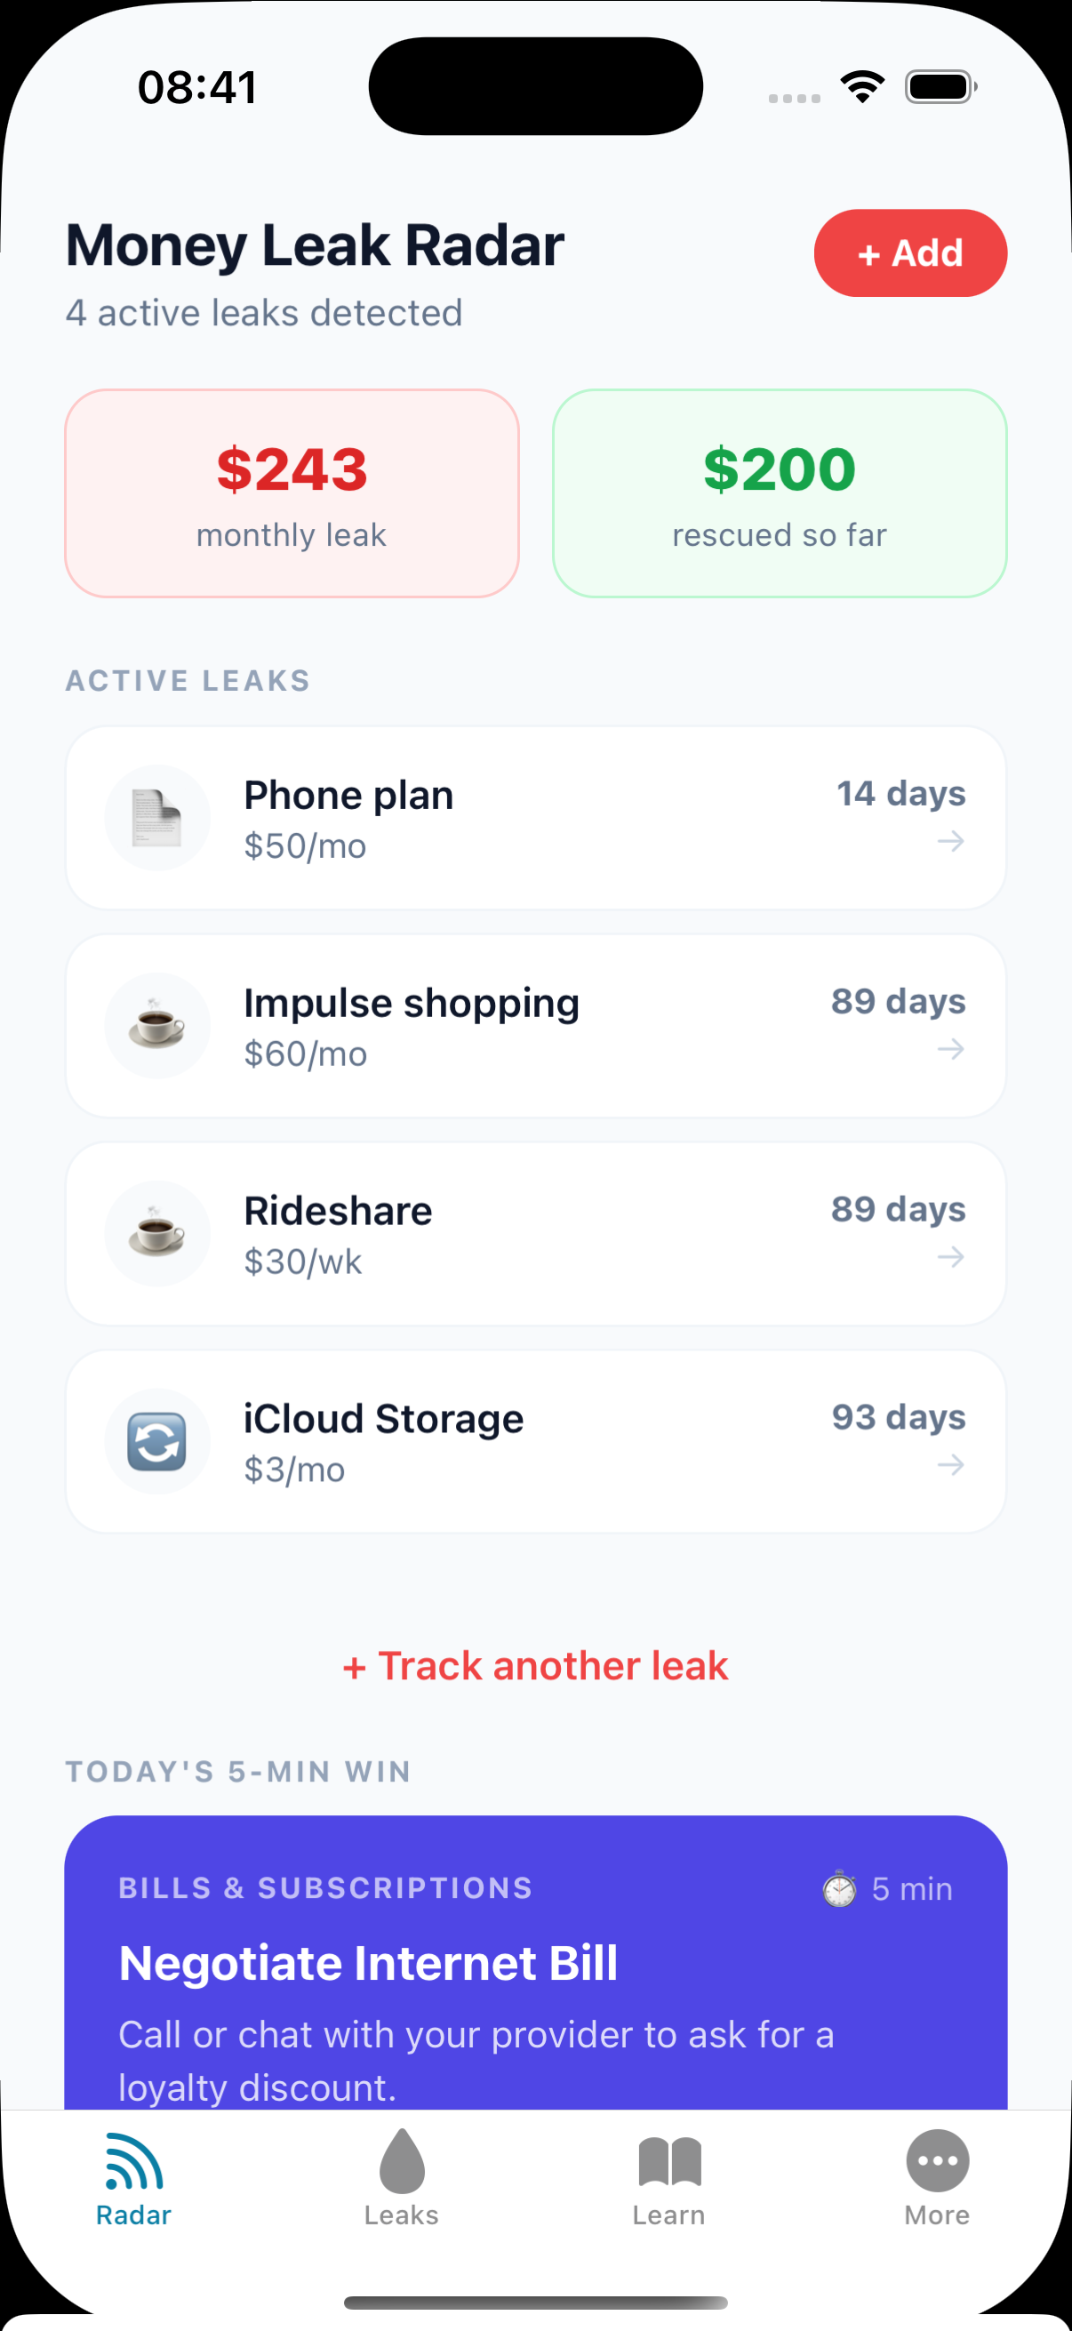The image size is (1072, 2331).
Task: Open the $200 rescued so far card
Action: tap(780, 493)
